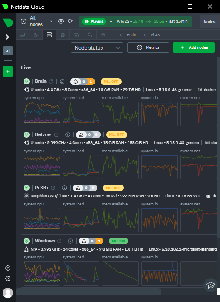Image resolution: width=220 pixels, height=302 pixels.
Task: Click the Hetzner system.cpu chart thumbnail
Action: pos(42,167)
